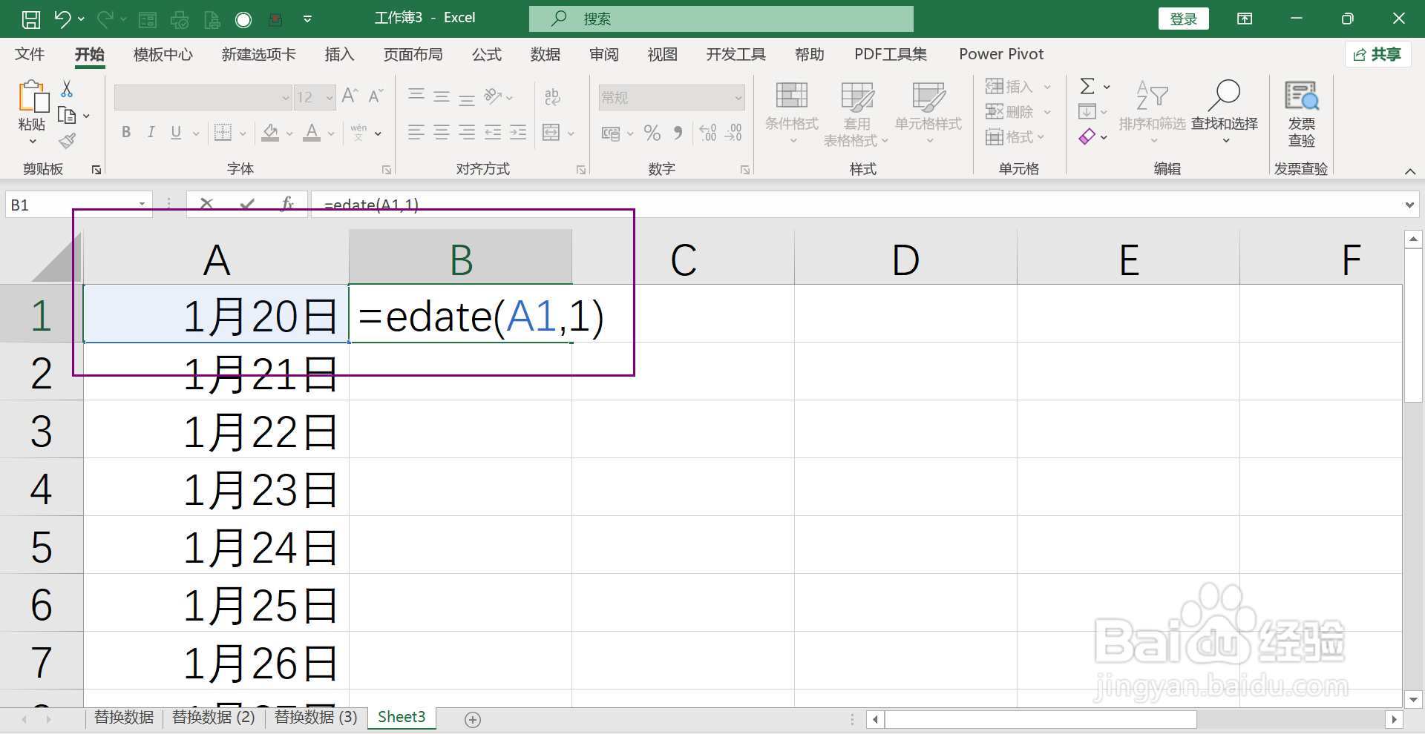
Task: Select the 替换数据 (2) sheet tab
Action: point(214,717)
